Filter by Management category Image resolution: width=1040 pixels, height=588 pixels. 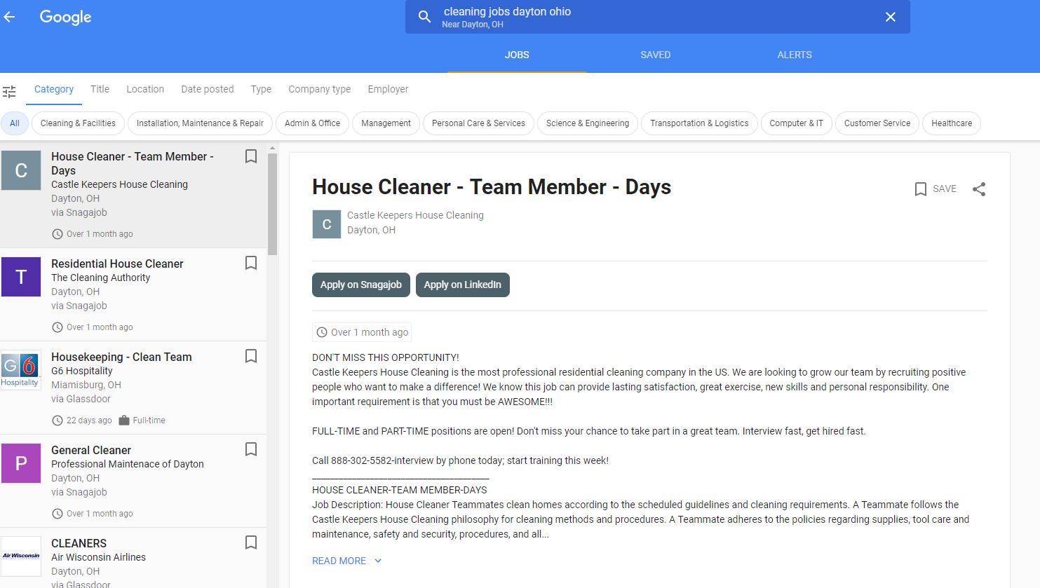pos(386,123)
